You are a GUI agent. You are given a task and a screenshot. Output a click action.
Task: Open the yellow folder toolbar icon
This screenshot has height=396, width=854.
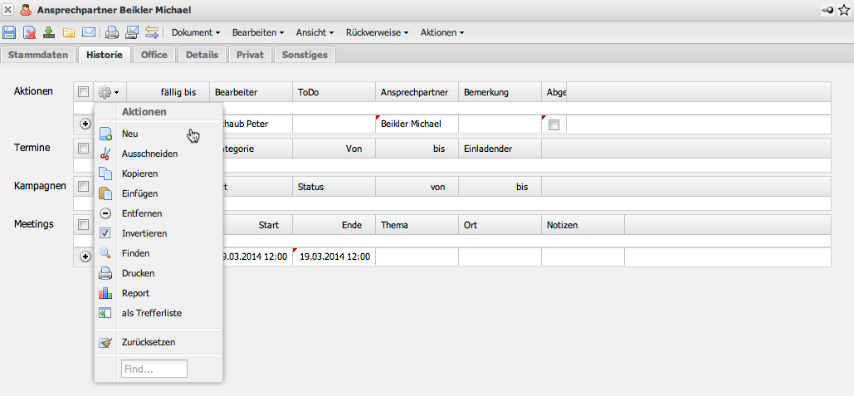pyautogui.click(x=69, y=32)
